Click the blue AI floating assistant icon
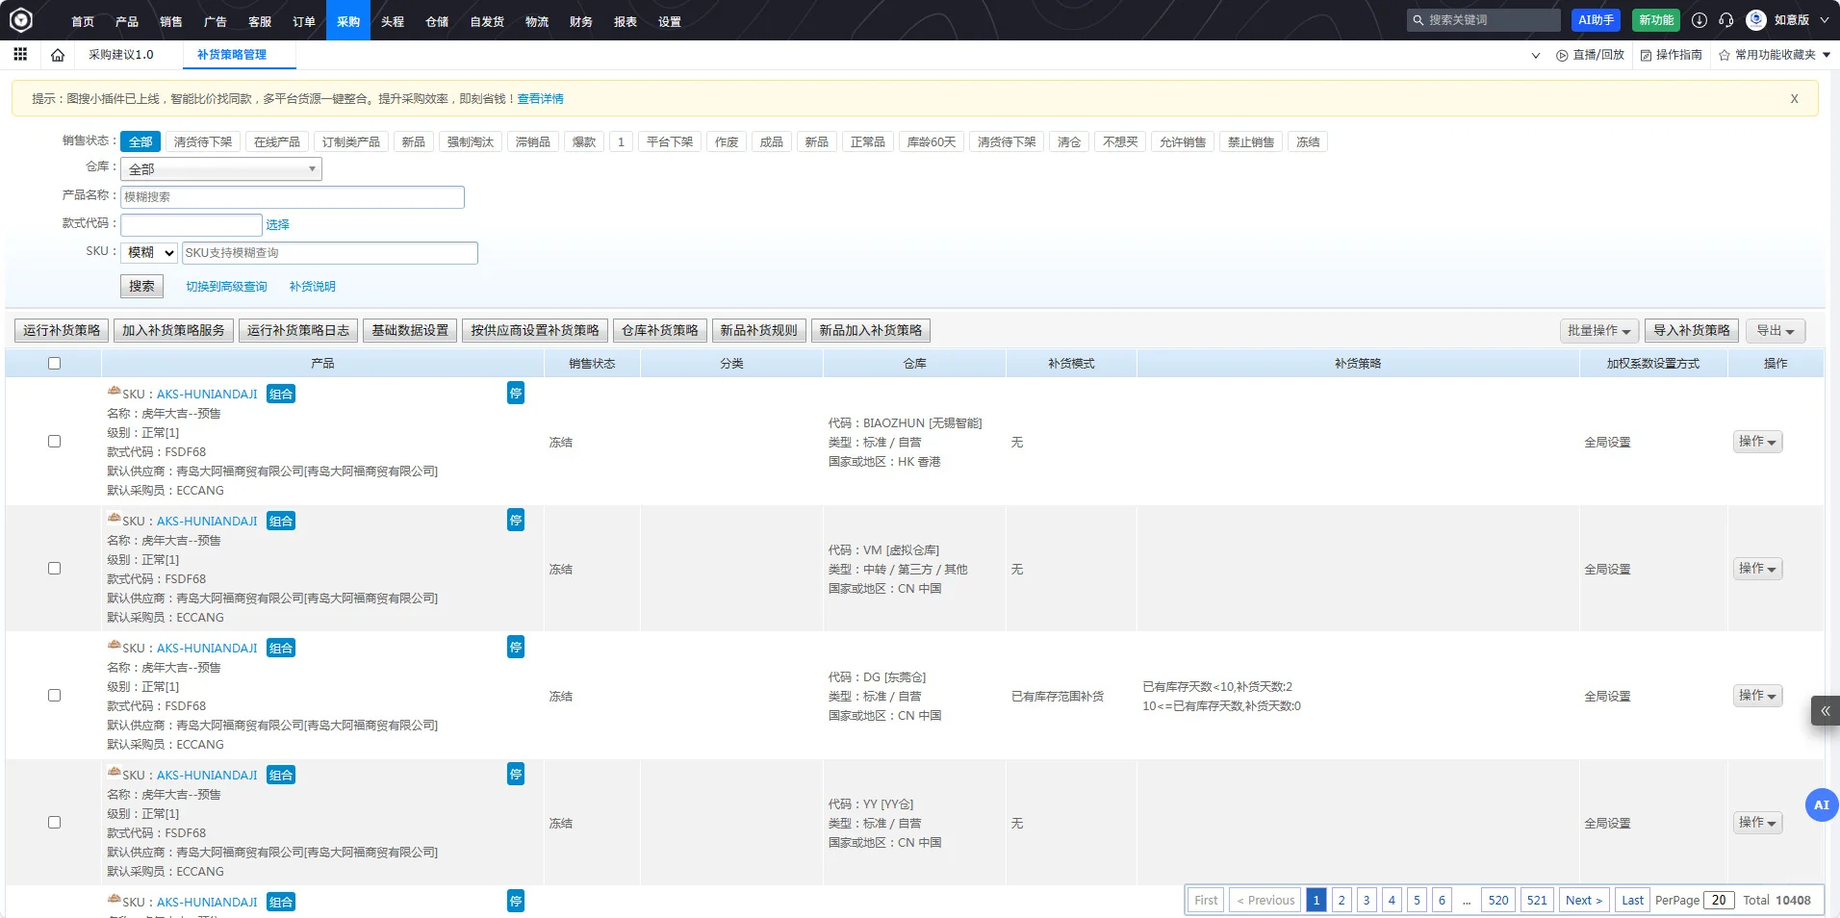The width and height of the screenshot is (1840, 918). tap(1822, 805)
